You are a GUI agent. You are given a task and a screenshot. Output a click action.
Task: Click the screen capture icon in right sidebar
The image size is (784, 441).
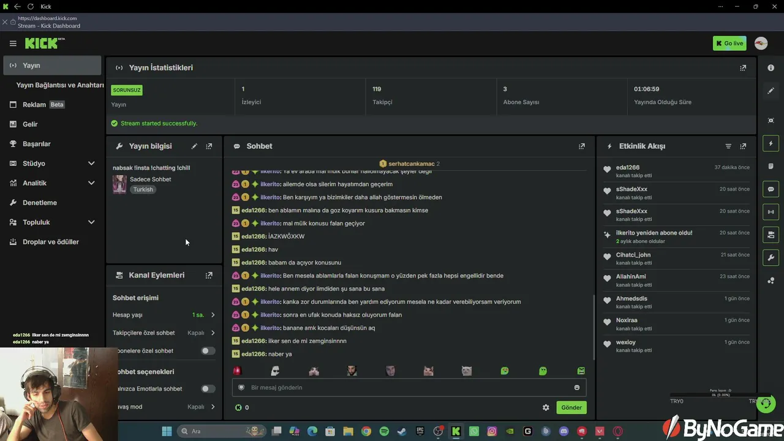[x=771, y=121]
